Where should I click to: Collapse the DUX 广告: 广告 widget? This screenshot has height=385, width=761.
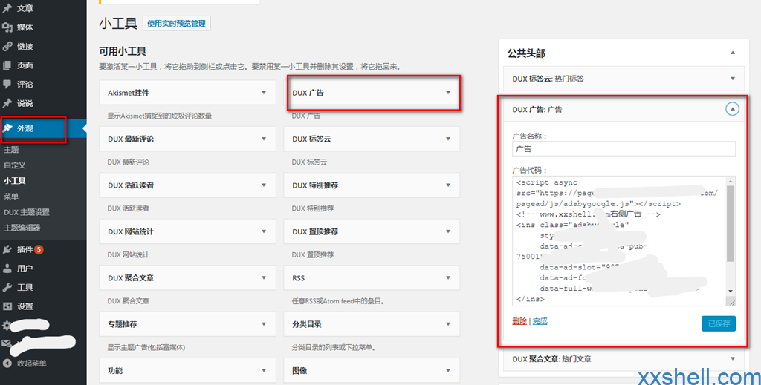coord(732,110)
